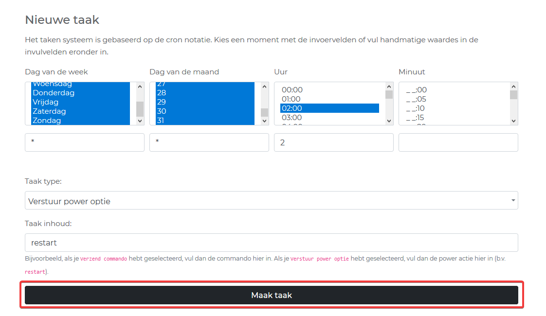Select Zondag in the weekday list
Viewport: 546px width, 316px height.
[x=47, y=121]
